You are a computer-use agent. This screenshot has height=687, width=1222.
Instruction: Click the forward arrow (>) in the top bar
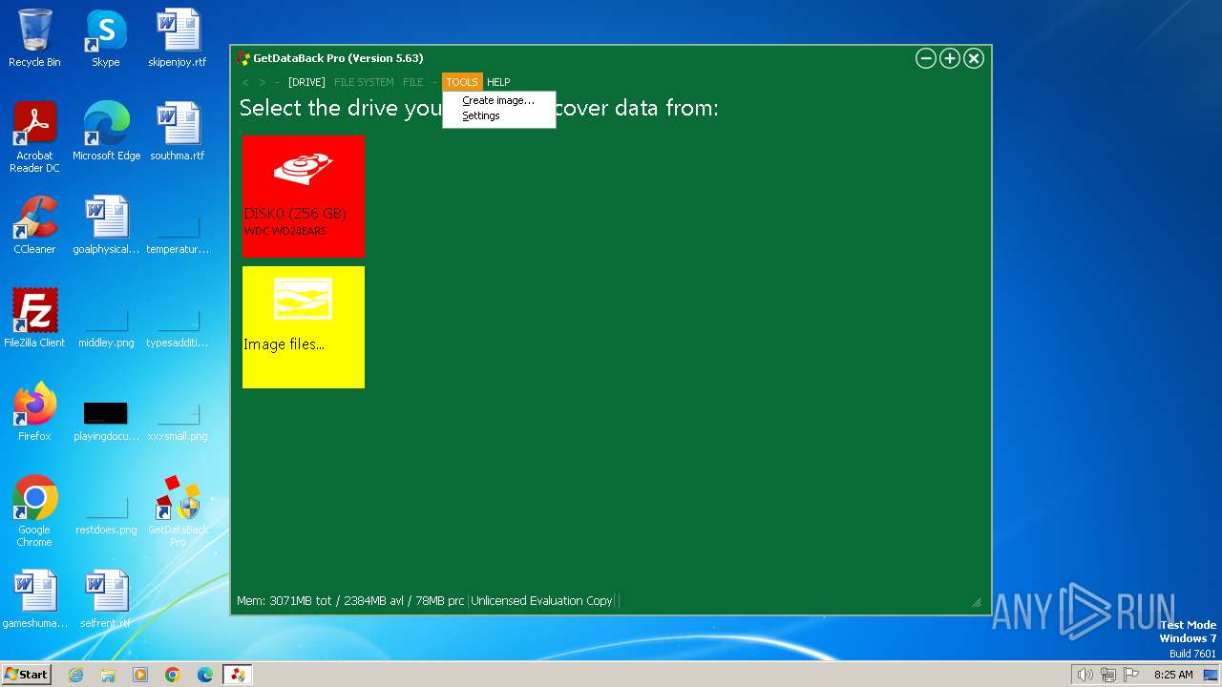(x=263, y=82)
